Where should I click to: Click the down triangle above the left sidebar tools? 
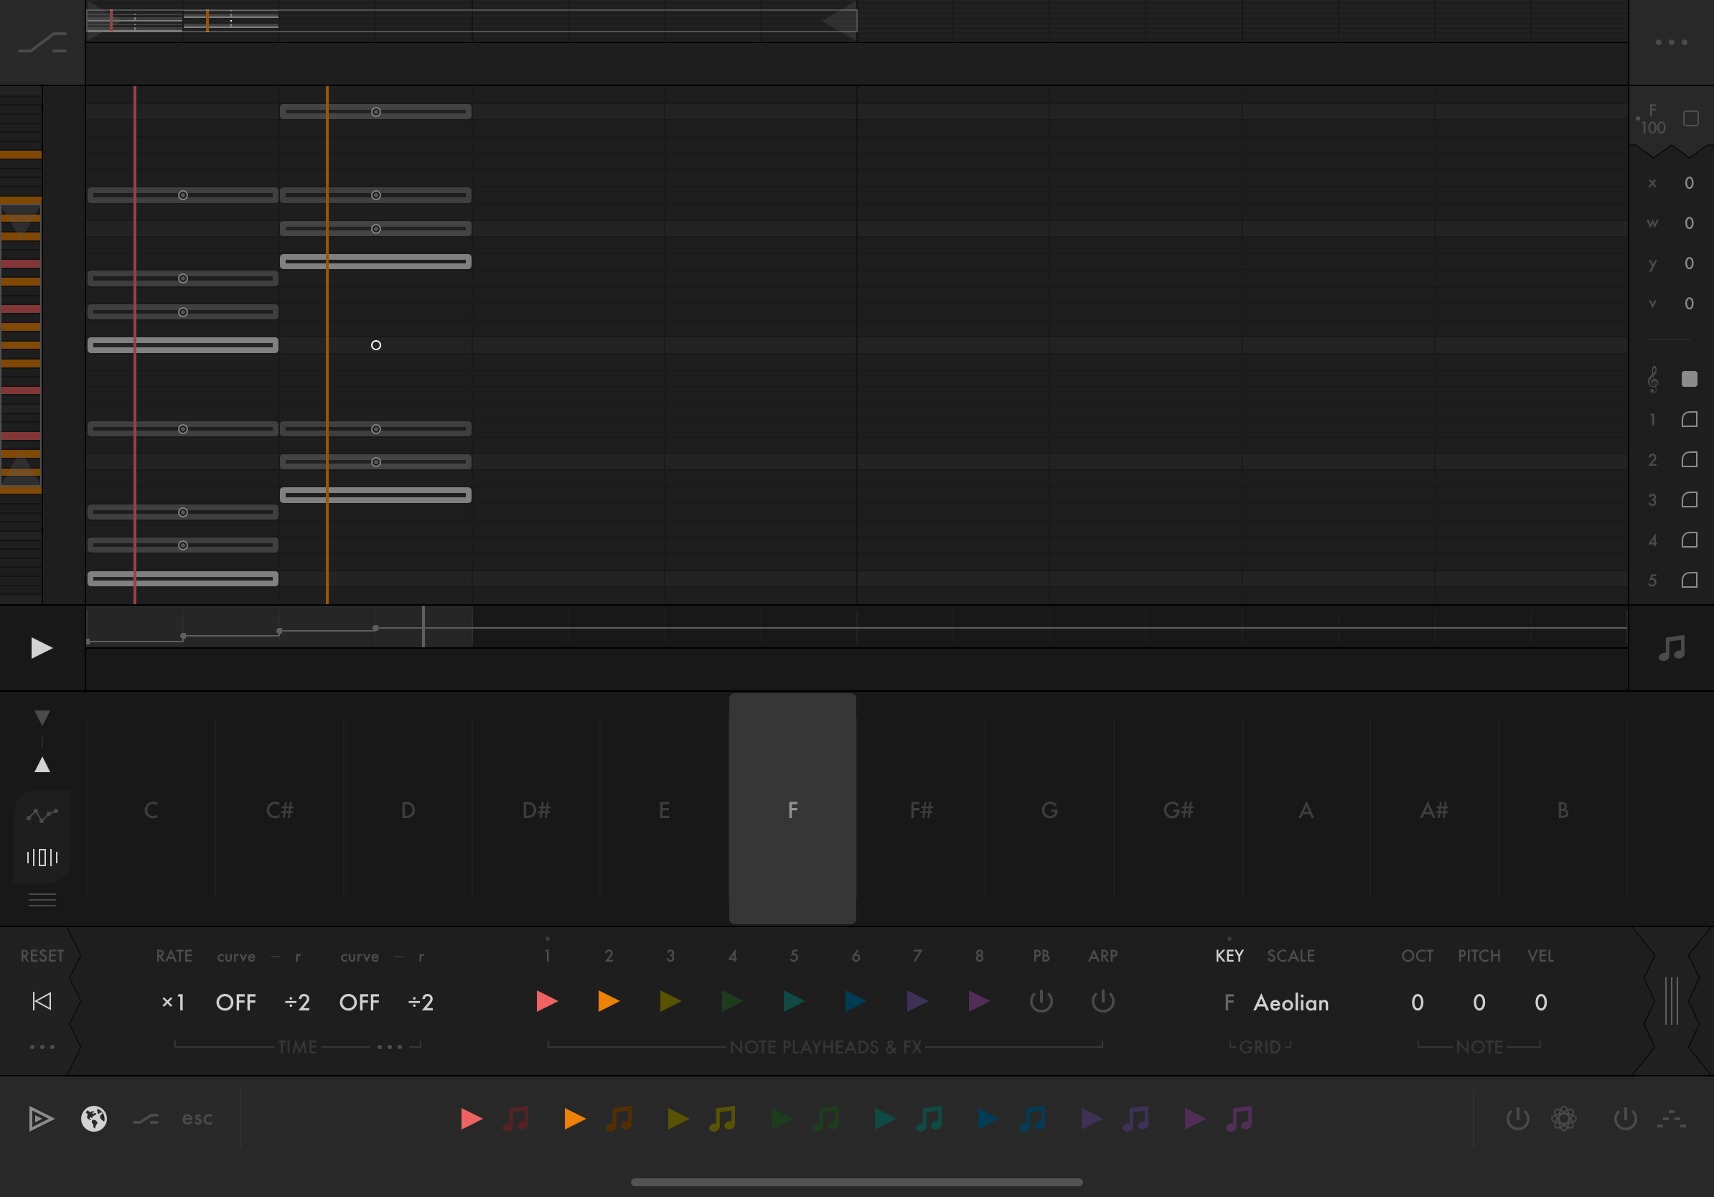42,717
